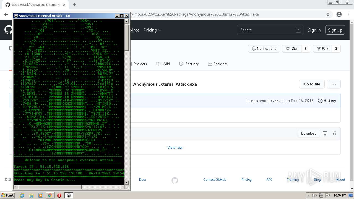Click the taskbar clock 10:54 PM
Screen dimensions: 354x199
coord(340,195)
